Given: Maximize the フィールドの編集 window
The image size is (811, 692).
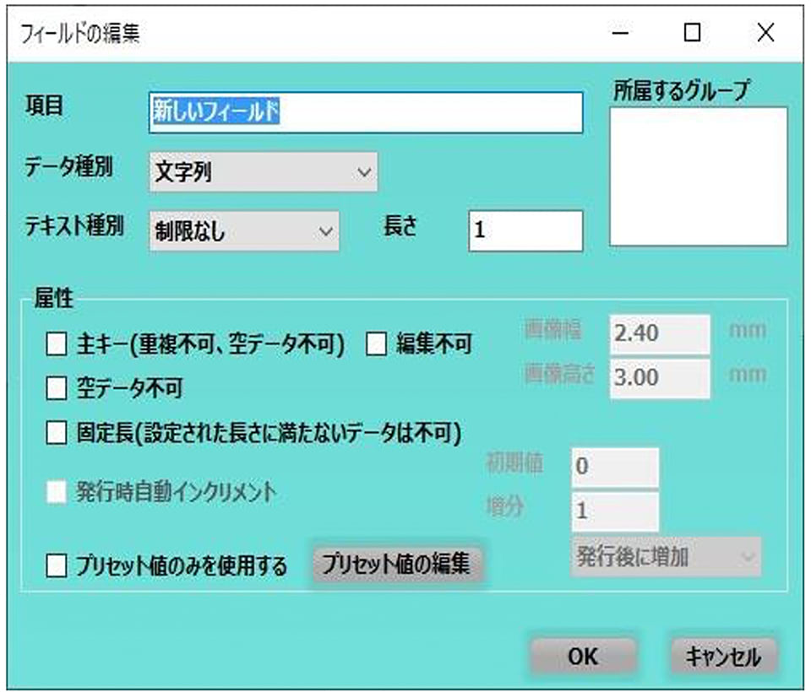Looking at the screenshot, I should point(692,33).
